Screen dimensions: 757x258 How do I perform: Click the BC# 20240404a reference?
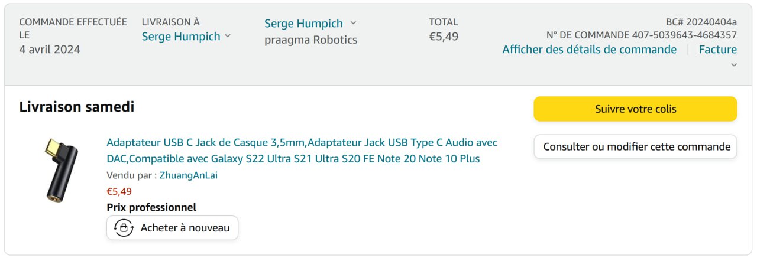701,22
